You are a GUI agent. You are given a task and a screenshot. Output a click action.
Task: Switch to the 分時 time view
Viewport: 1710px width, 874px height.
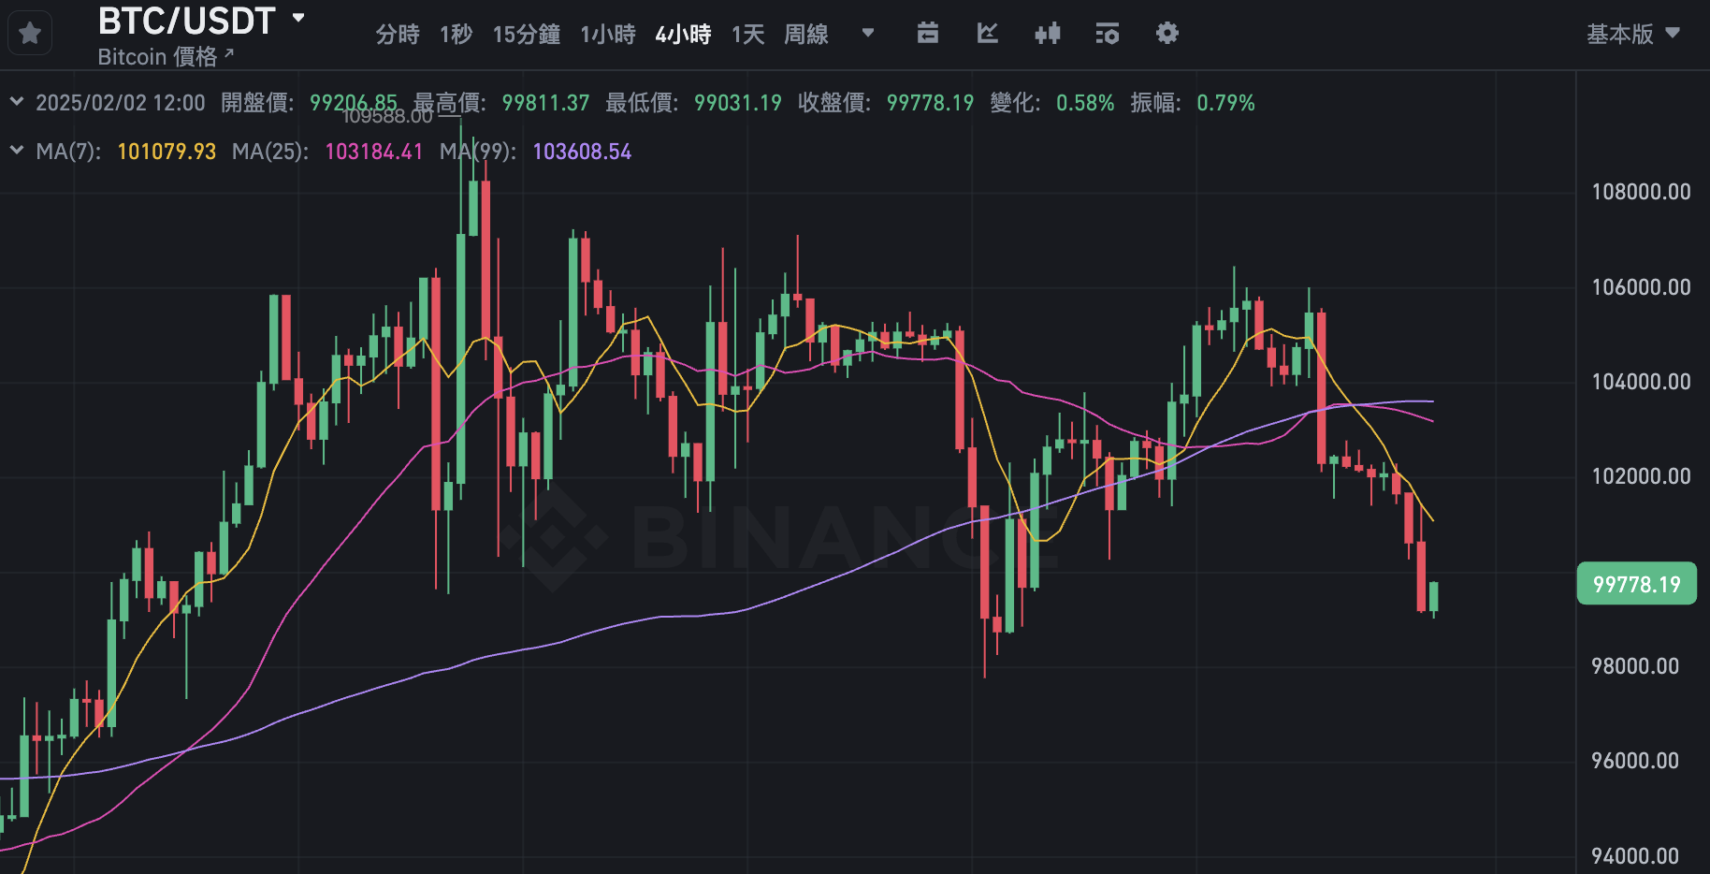click(398, 35)
